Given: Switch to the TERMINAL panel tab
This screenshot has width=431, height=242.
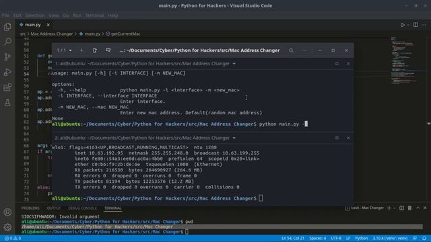Looking at the screenshot, I should click(x=112, y=208).
